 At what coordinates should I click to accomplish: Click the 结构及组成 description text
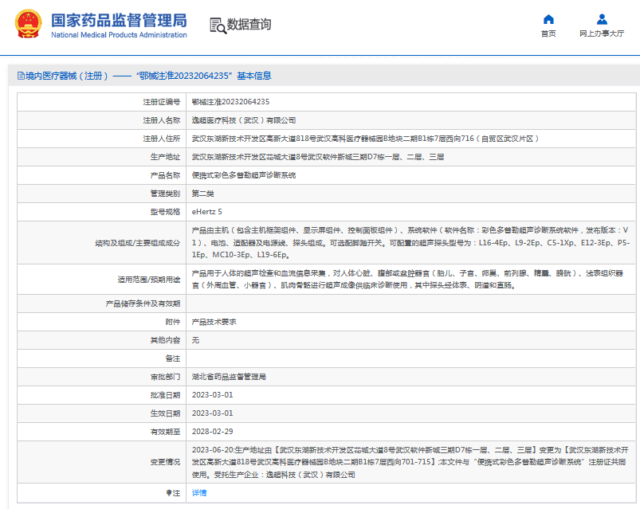tap(410, 243)
